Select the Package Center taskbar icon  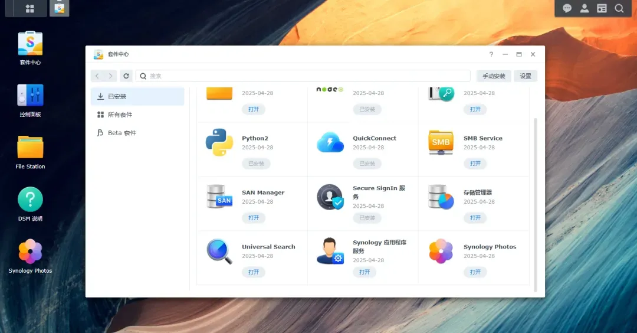60,8
